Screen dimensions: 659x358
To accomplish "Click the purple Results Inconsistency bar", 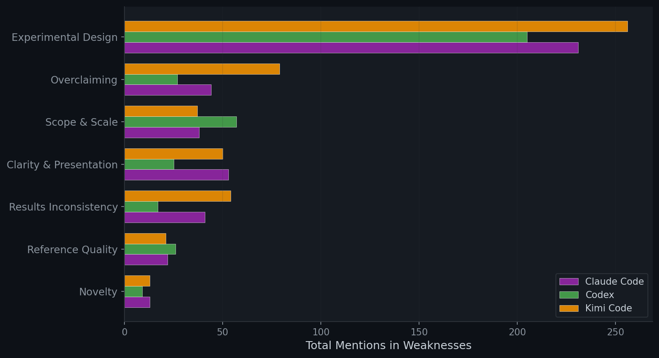I will (164, 217).
